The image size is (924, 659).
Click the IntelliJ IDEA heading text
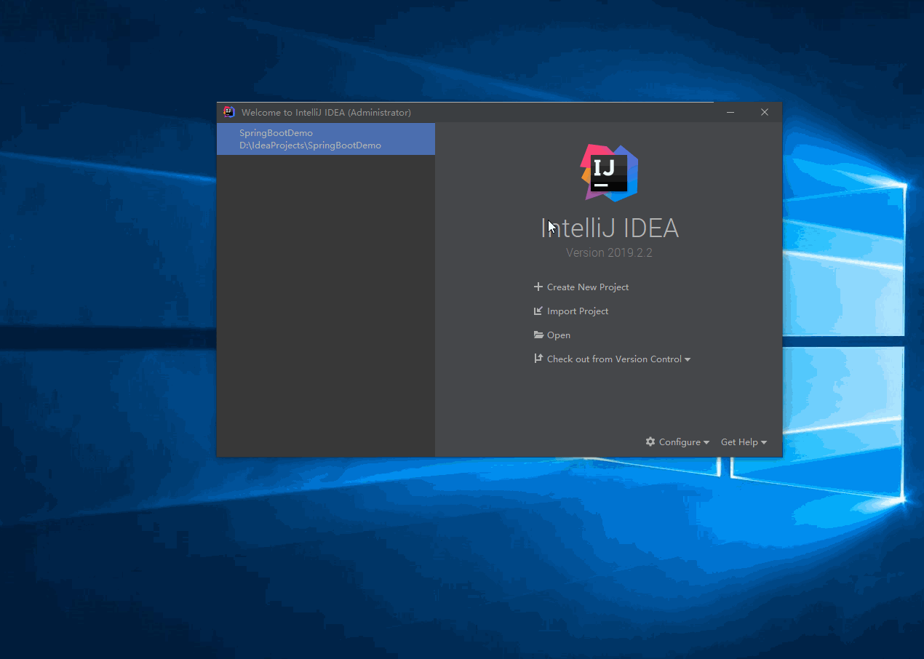tap(610, 228)
